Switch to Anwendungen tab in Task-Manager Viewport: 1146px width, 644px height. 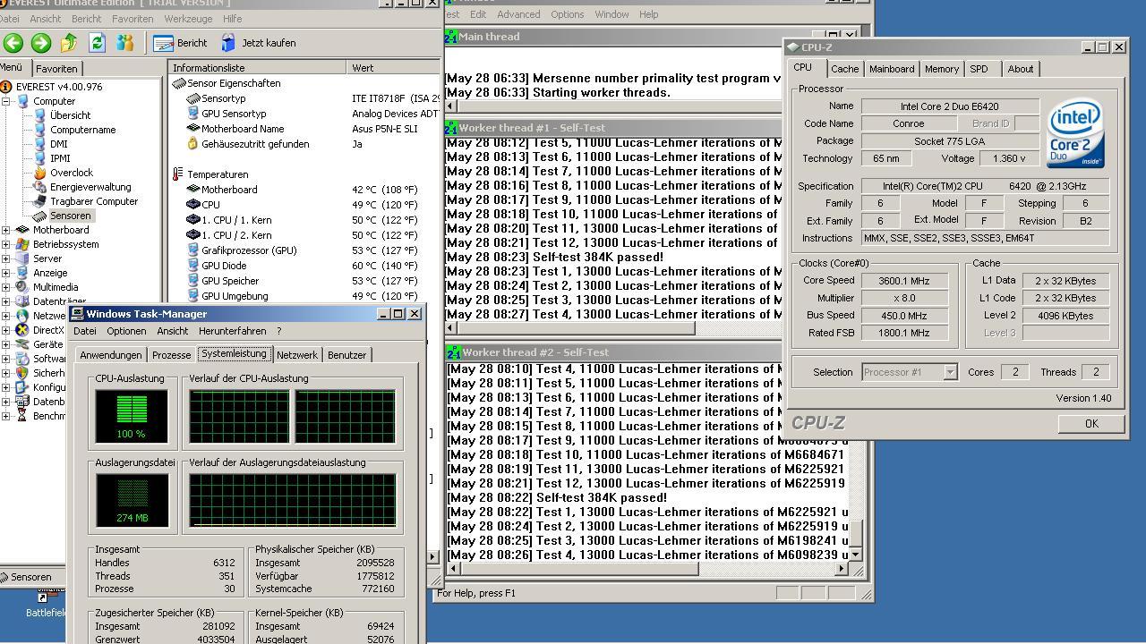(110, 355)
